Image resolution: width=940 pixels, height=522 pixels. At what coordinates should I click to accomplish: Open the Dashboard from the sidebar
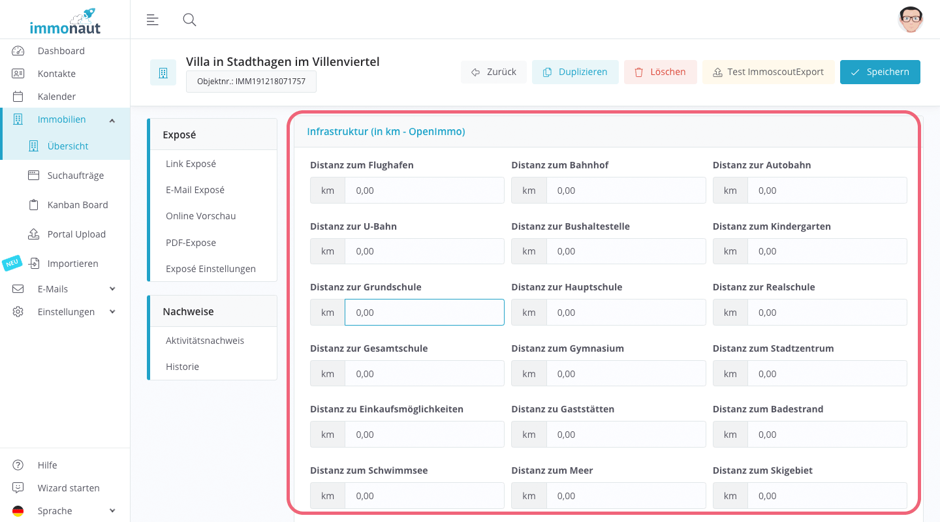click(62, 50)
